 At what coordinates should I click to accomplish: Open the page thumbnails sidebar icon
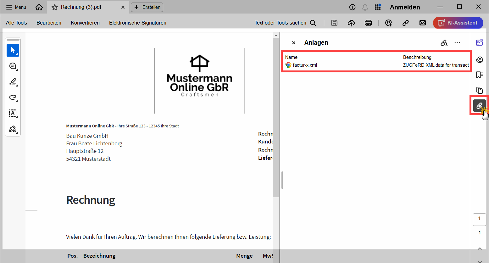(x=479, y=90)
